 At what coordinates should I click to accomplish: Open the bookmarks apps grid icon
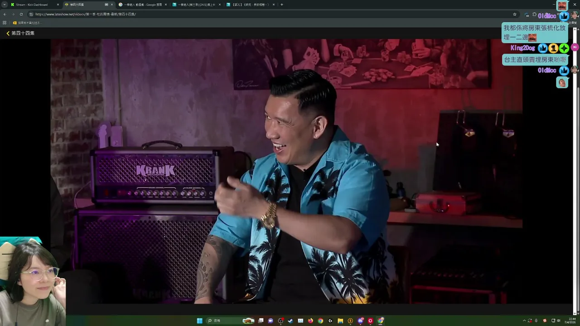5,23
